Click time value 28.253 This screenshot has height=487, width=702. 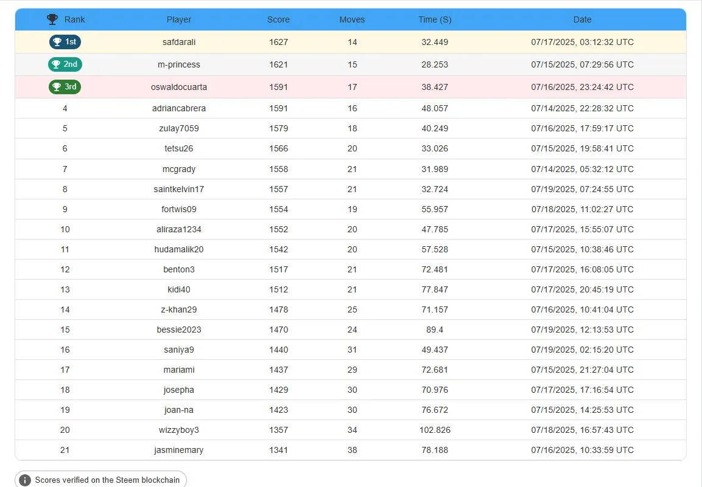(435, 64)
